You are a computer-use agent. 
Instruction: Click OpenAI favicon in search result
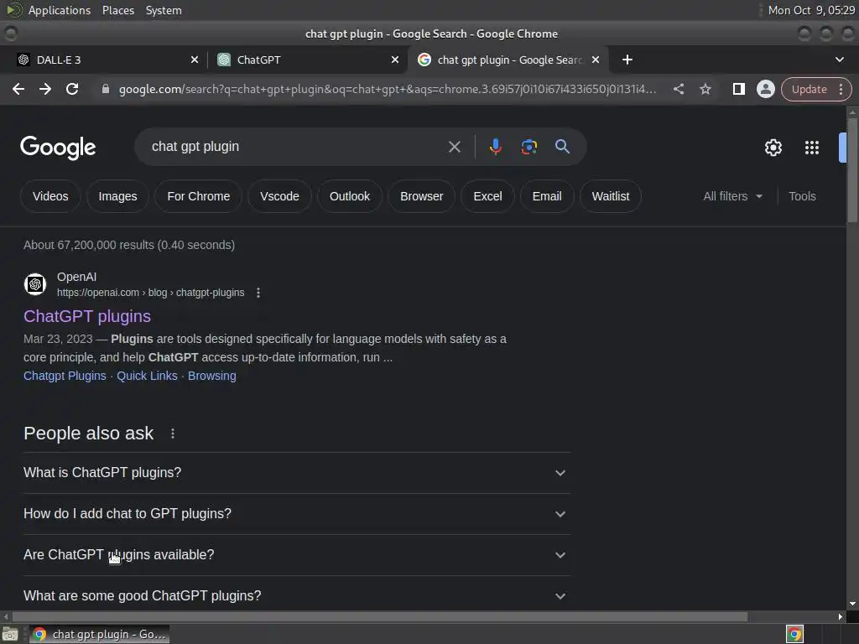pyautogui.click(x=35, y=284)
